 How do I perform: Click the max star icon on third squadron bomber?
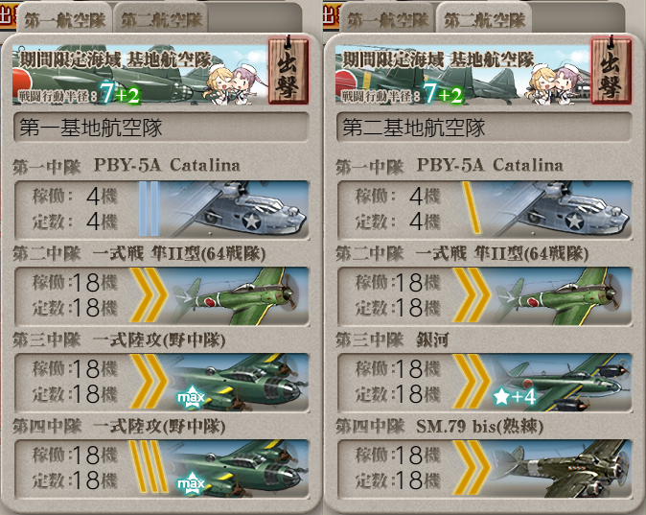[x=191, y=397]
